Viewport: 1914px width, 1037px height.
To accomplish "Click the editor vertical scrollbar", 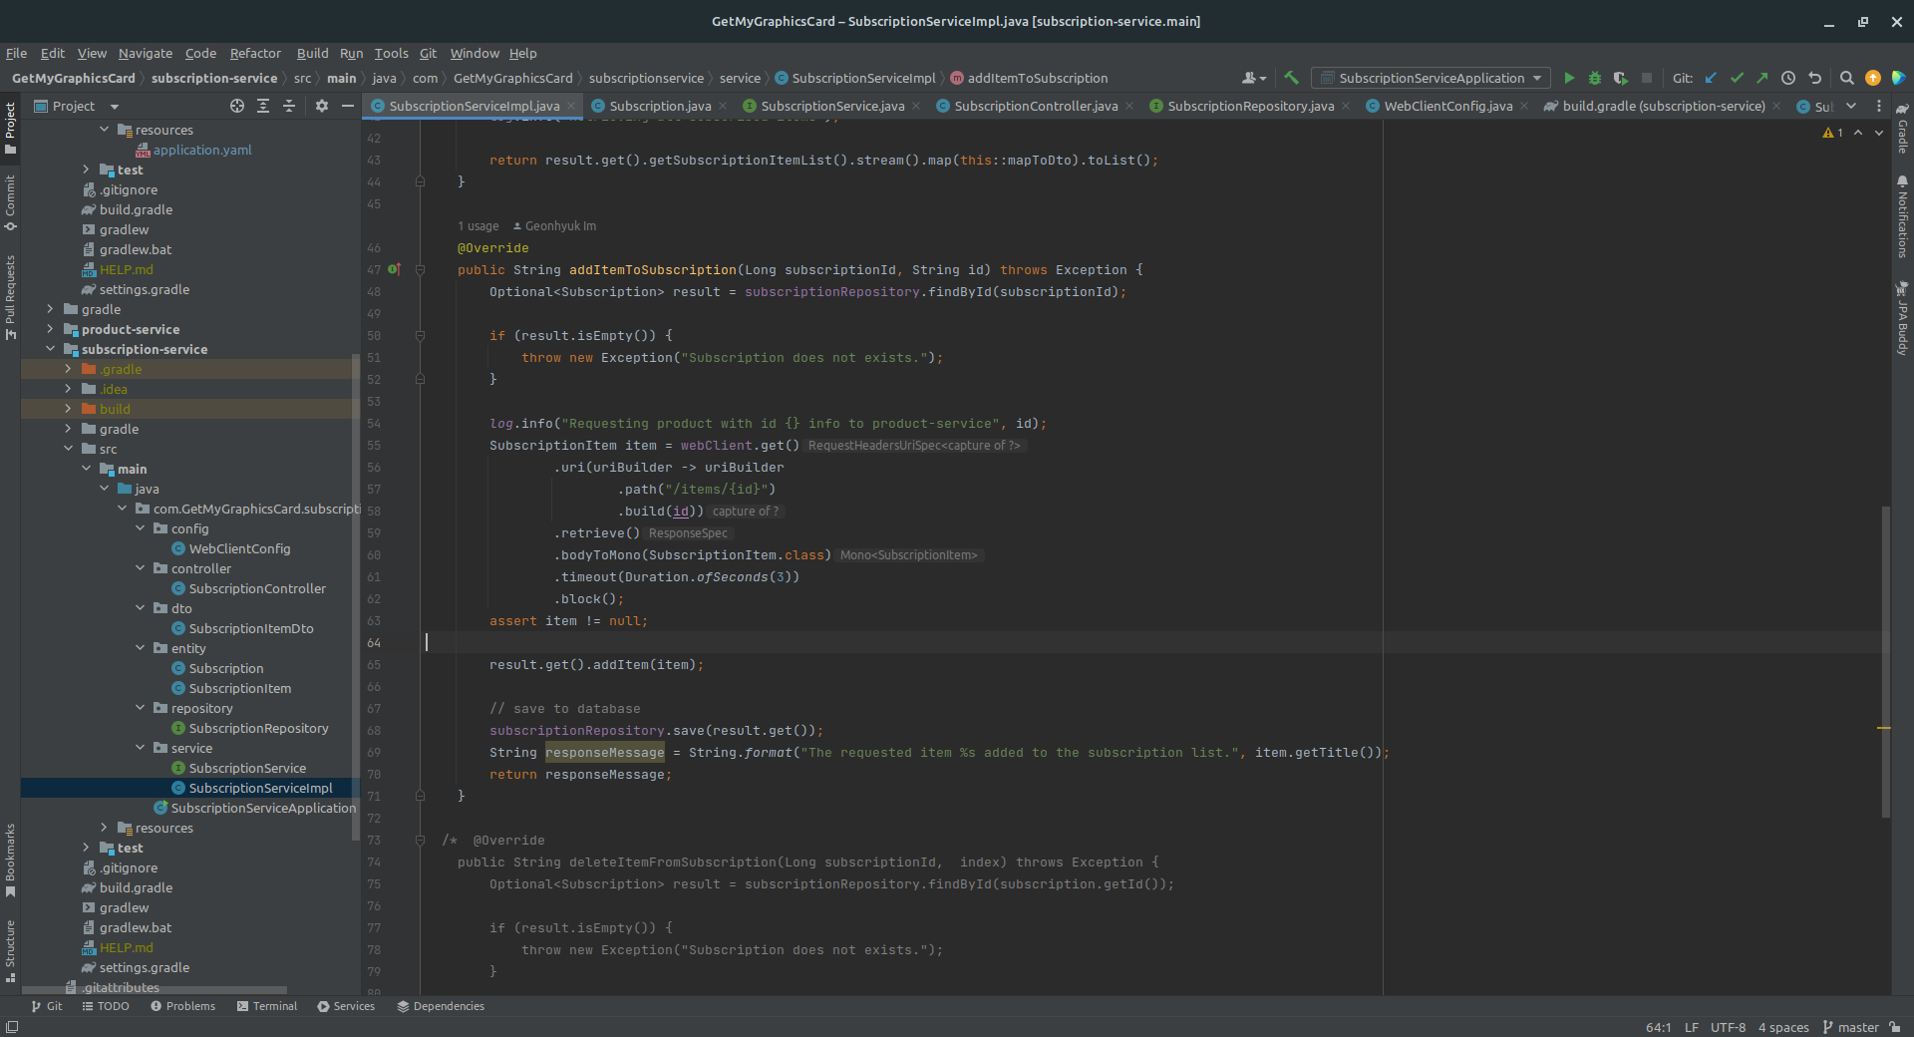I will pyautogui.click(x=1885, y=658).
